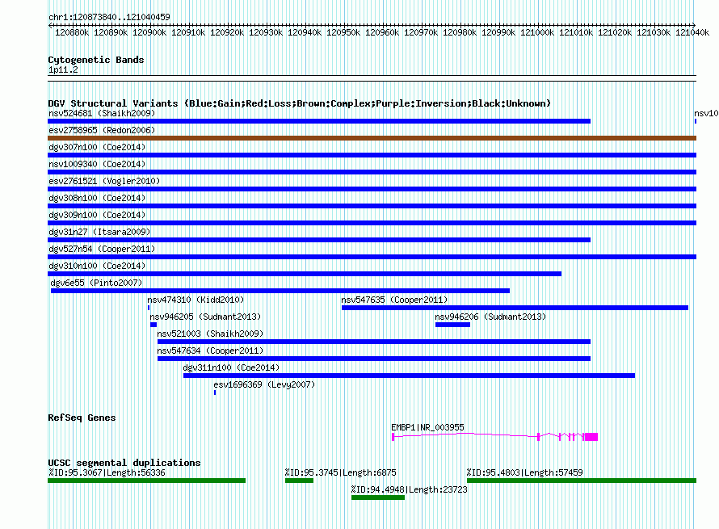Screen dimensions: 719x529
Task: Click the chr1:120873840..121040459 coordinate label
Action: (109, 17)
